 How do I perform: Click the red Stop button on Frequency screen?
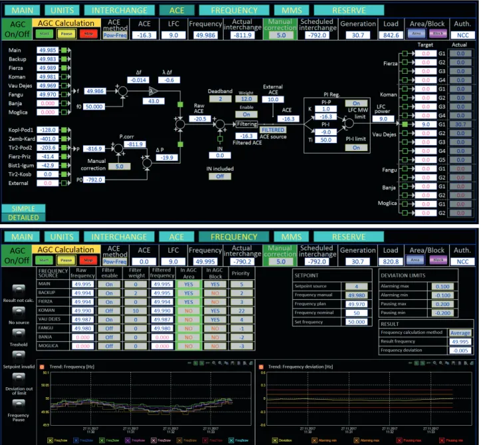(x=88, y=260)
